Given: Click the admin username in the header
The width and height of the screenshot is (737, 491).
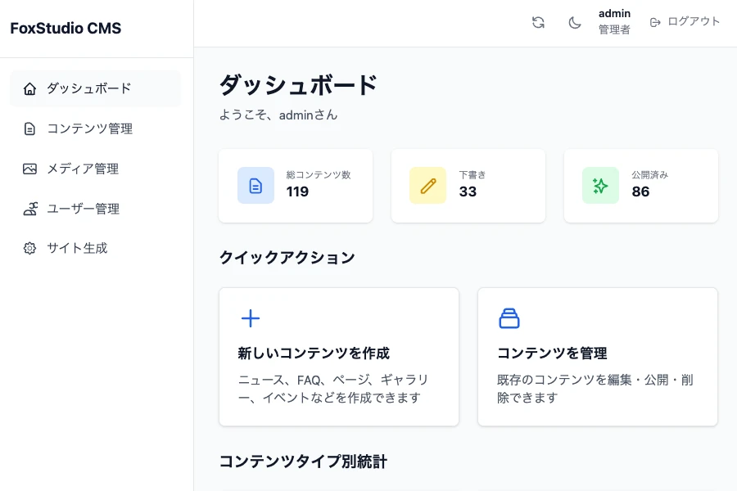Looking at the screenshot, I should point(614,13).
